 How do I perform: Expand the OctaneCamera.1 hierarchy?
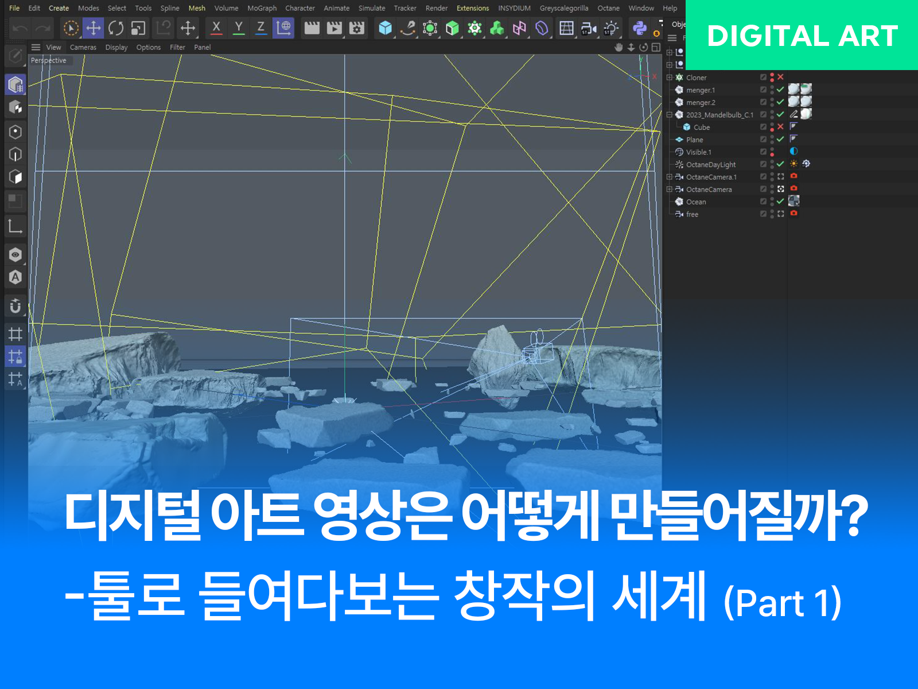coord(670,177)
